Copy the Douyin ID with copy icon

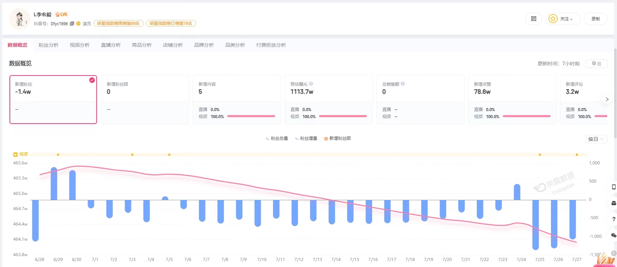point(72,24)
